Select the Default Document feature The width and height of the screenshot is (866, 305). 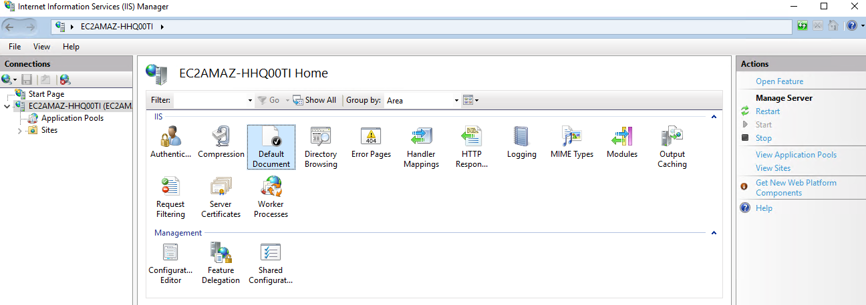[271, 147]
